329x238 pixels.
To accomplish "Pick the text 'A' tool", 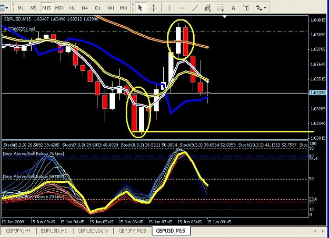I will tap(233, 8).
